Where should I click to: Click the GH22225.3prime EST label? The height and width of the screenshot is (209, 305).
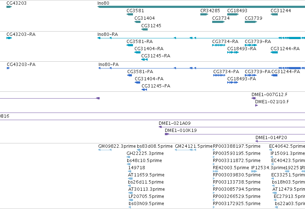145,153
